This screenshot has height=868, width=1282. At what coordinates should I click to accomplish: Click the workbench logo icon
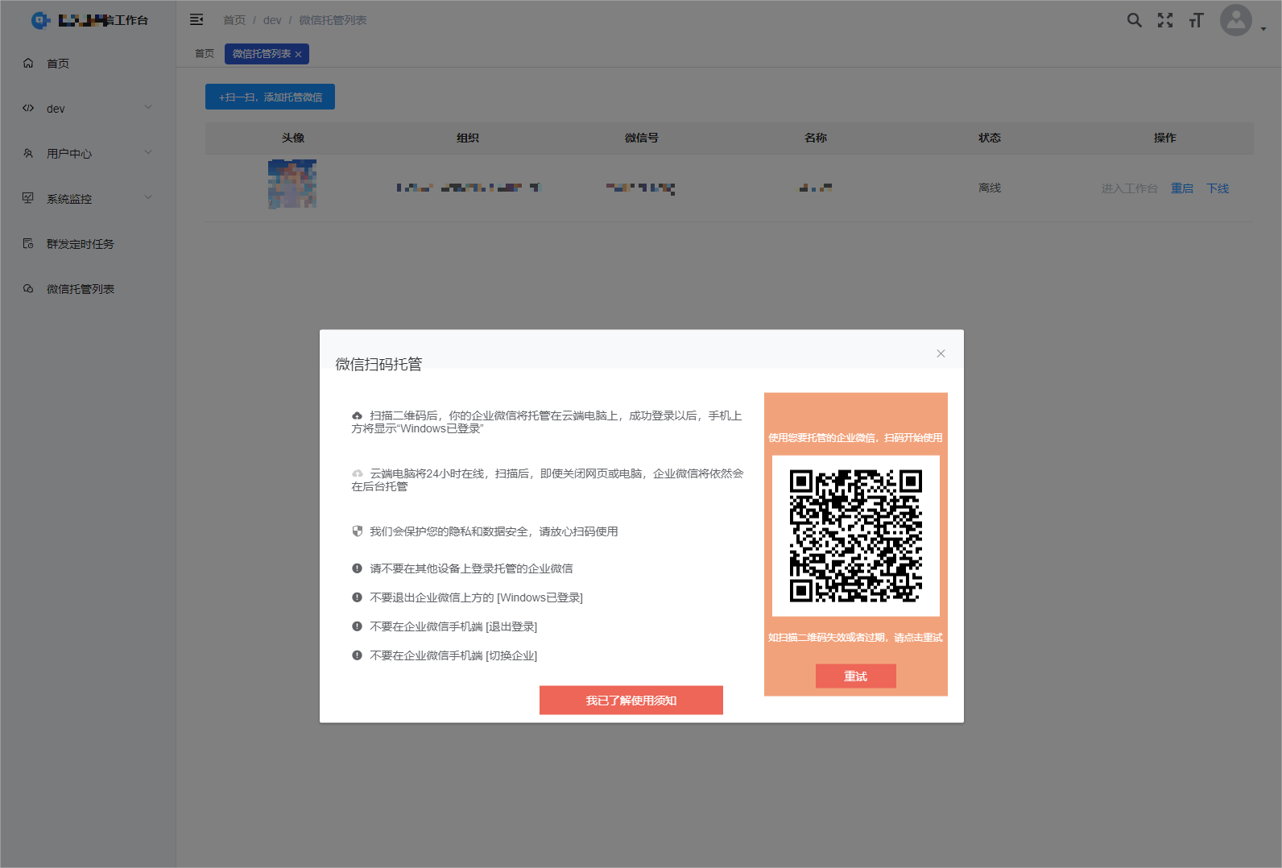click(40, 20)
